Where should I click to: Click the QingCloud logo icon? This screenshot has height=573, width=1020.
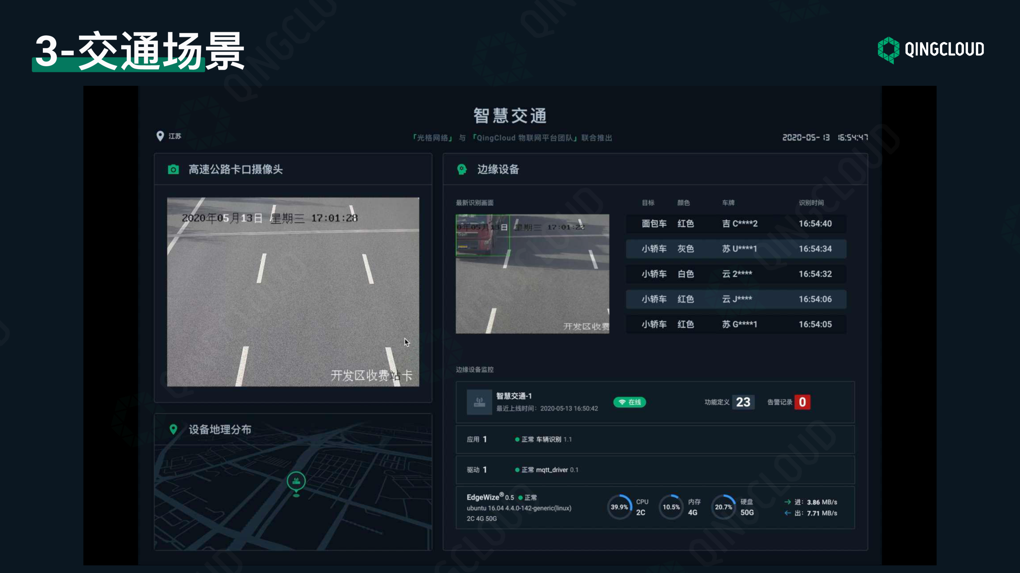(888, 50)
